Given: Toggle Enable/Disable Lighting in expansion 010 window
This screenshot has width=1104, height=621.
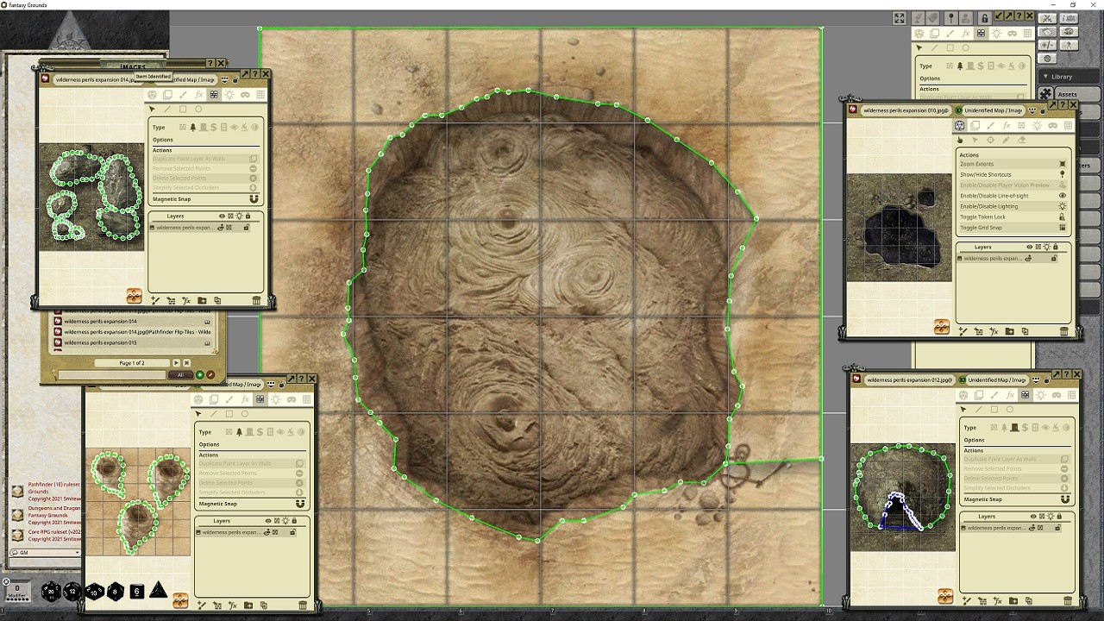Looking at the screenshot, I should [1013, 206].
